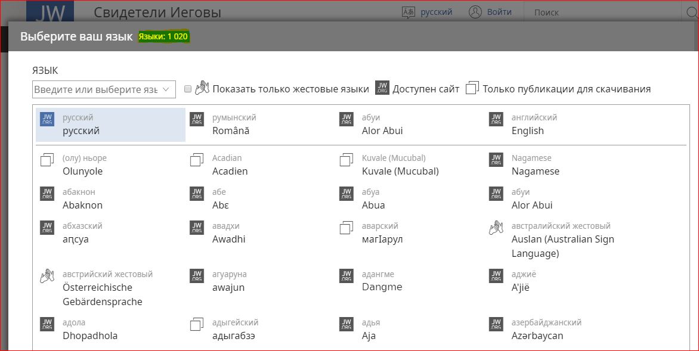Image resolution: width=699 pixels, height=351 pixels.
Task: Click the Свидетели Иеговы site title
Action: click(157, 13)
